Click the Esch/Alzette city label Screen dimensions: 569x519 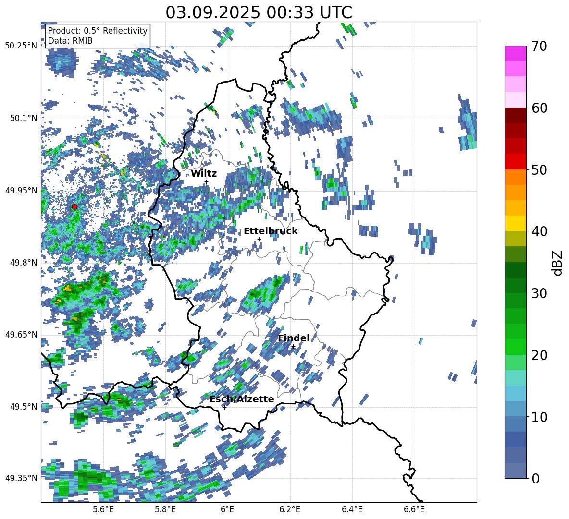[242, 399]
